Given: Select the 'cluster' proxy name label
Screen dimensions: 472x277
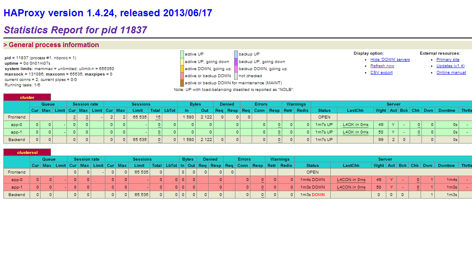Looking at the screenshot, I should click(x=27, y=97).
